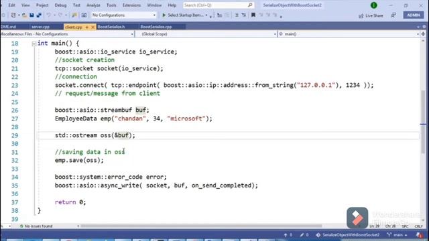429x241 pixels.
Task: Click the New project toolbar icon
Action: pyautogui.click(x=13, y=15)
